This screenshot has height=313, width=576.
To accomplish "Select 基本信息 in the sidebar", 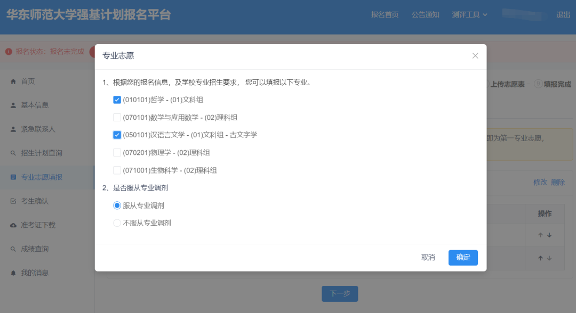I will pyautogui.click(x=35, y=105).
